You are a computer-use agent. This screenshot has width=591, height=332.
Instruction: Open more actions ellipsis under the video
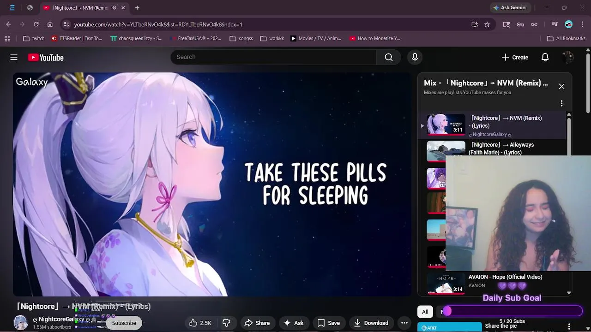pyautogui.click(x=404, y=323)
